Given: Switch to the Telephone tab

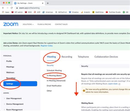Looking at the screenshot, I should (x=83, y=57).
